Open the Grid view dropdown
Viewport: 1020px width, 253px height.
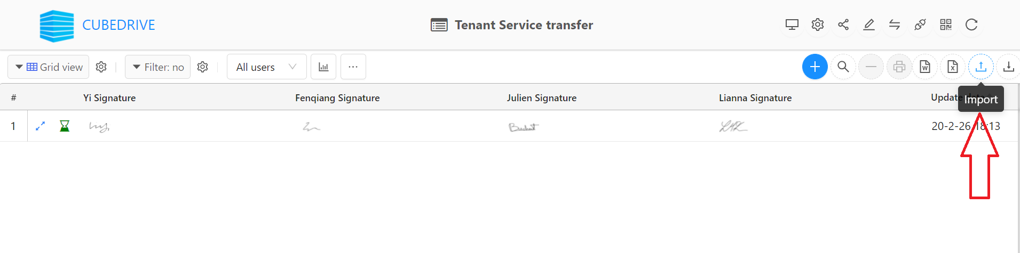pos(49,67)
